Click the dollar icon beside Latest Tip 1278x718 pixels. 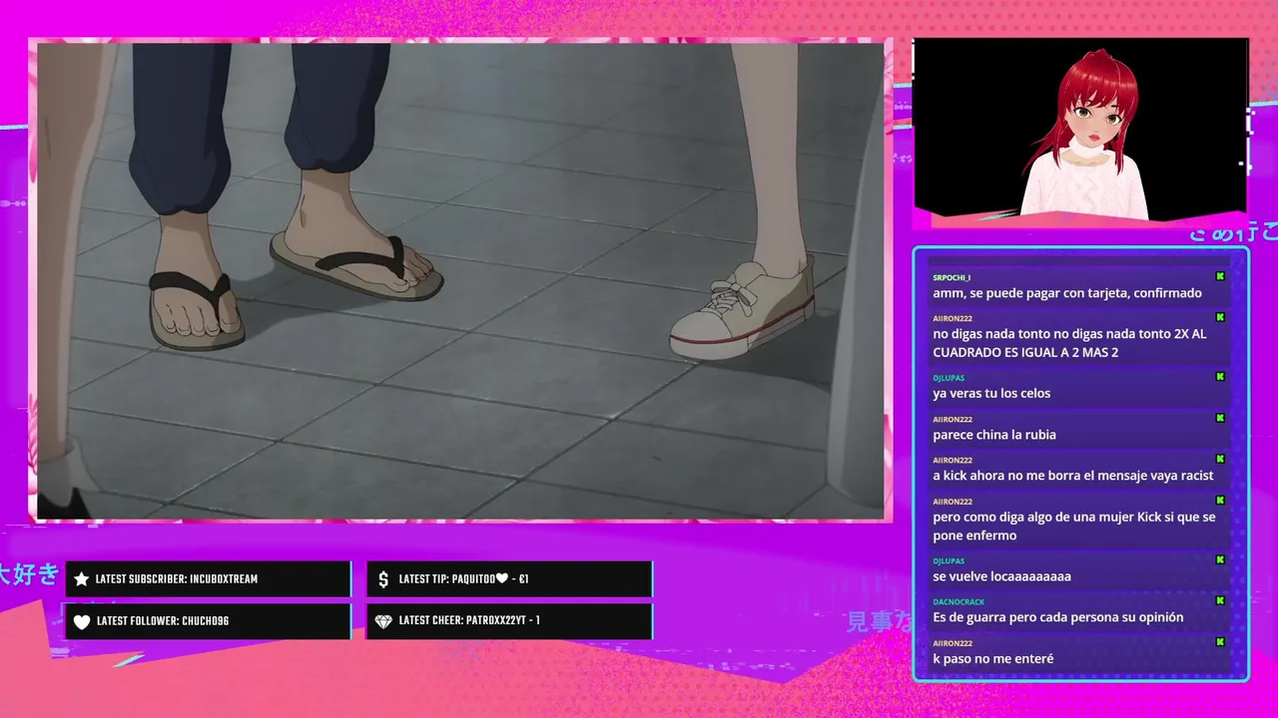click(383, 579)
